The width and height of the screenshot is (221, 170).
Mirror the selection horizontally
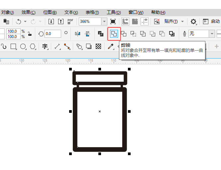point(77,34)
